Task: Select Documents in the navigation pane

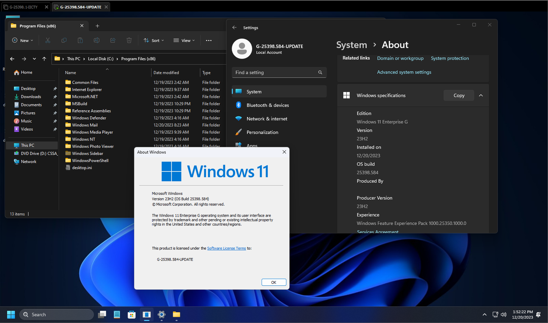Action: 31,105
